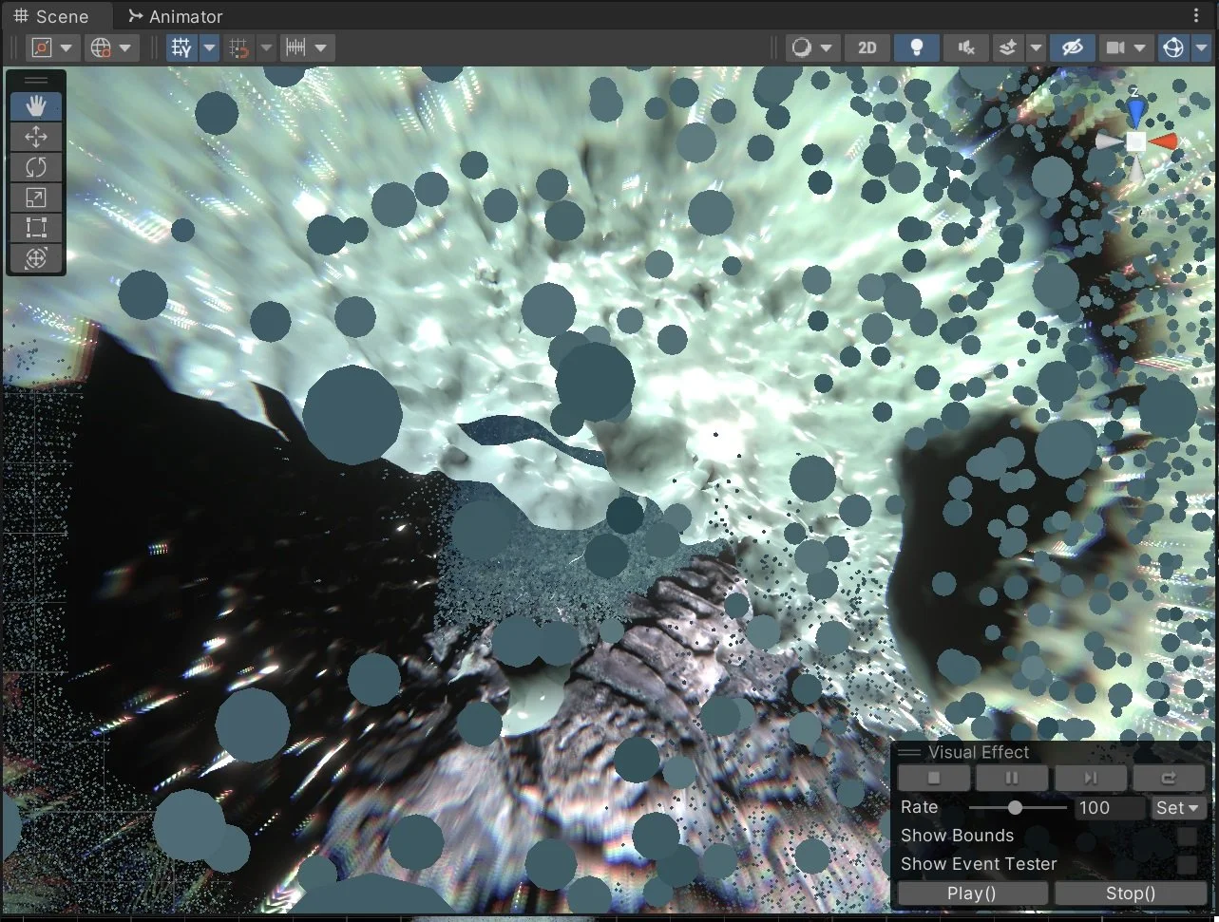Click the increment snapping icon

[295, 47]
